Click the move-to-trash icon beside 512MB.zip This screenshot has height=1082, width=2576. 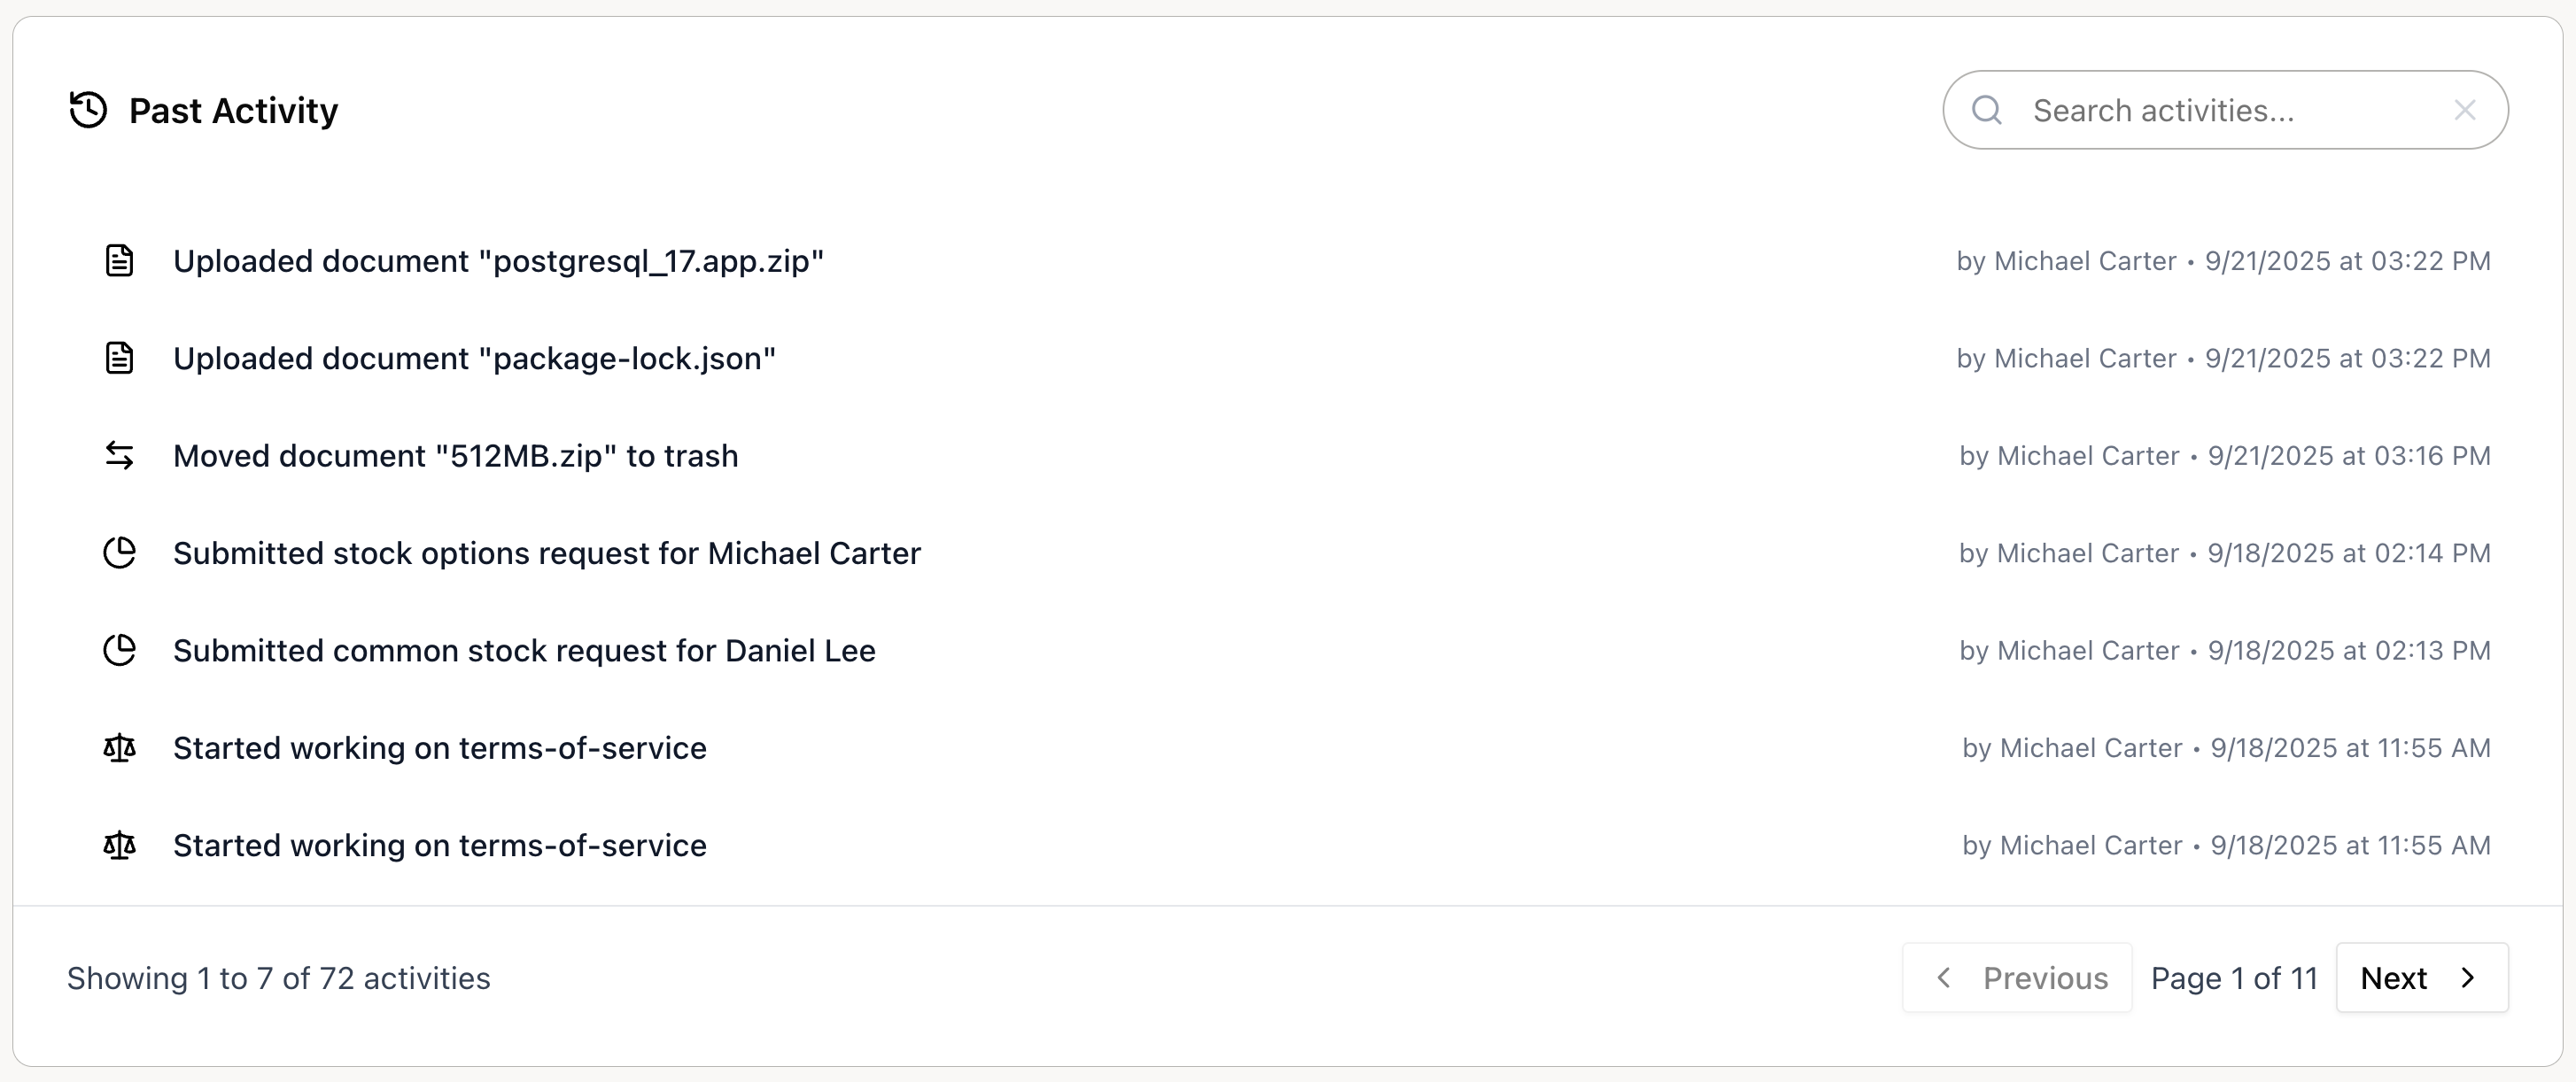click(x=120, y=455)
